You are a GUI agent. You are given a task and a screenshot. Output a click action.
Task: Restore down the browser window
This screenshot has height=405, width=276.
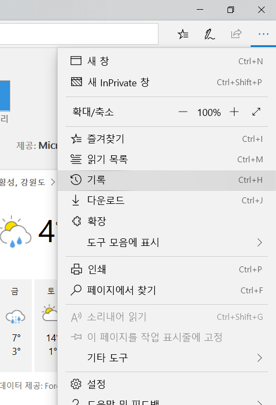point(231,10)
